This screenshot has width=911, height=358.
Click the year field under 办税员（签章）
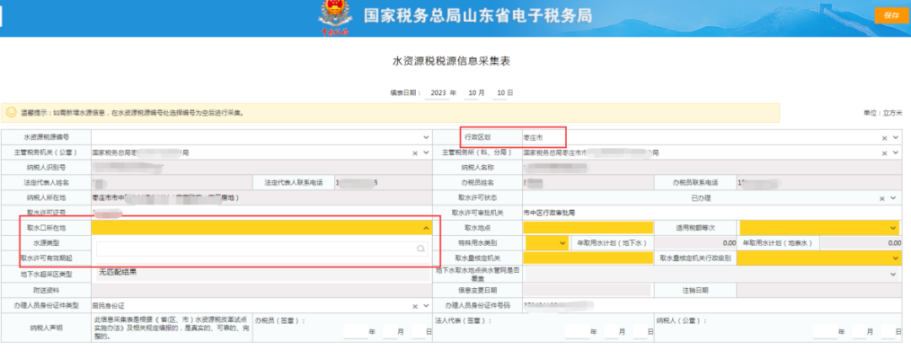click(355, 331)
